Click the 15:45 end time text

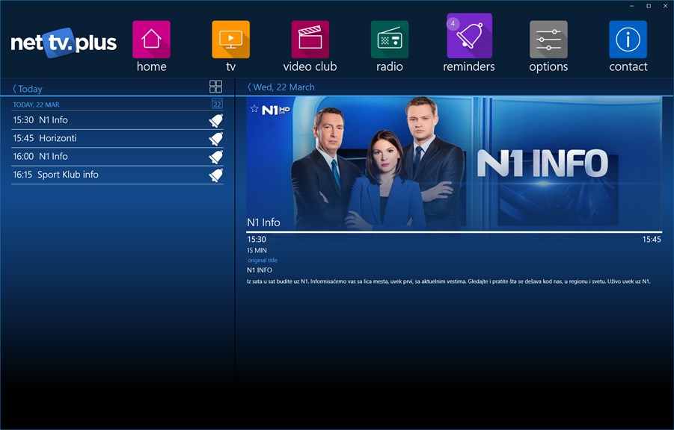[652, 239]
